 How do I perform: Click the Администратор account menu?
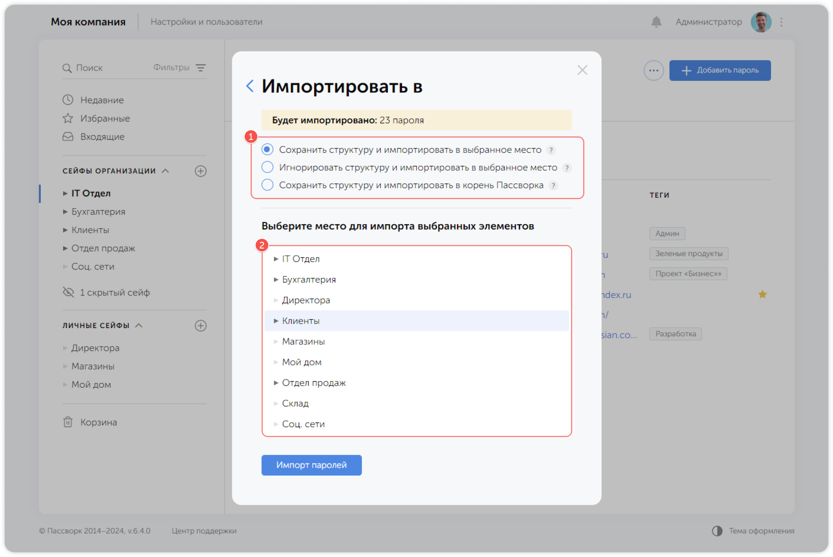pos(708,22)
